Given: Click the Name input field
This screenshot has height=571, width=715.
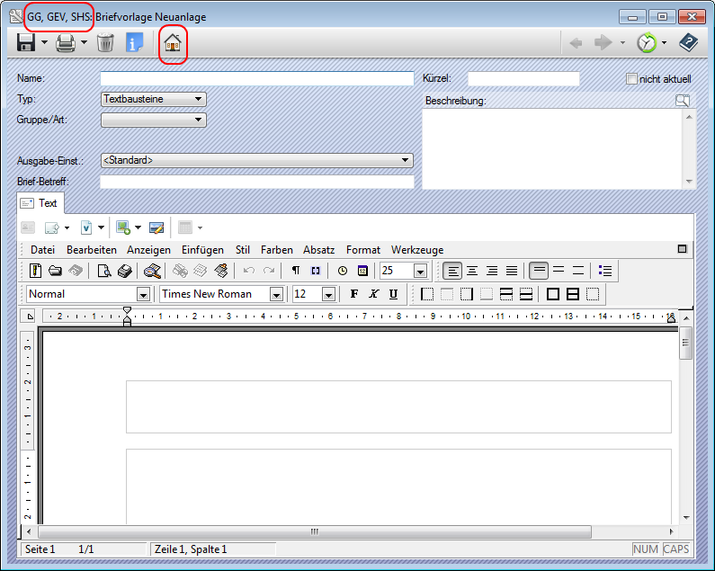Looking at the screenshot, I should 256,79.
